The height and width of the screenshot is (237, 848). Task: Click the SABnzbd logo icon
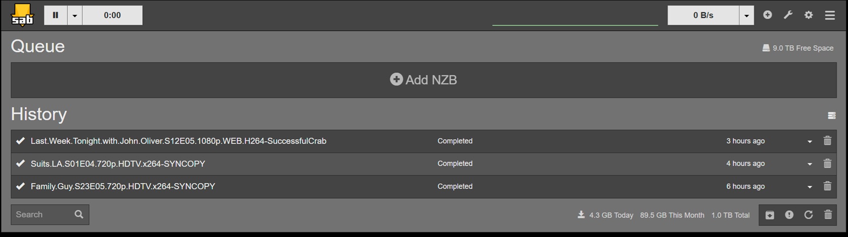pos(22,15)
